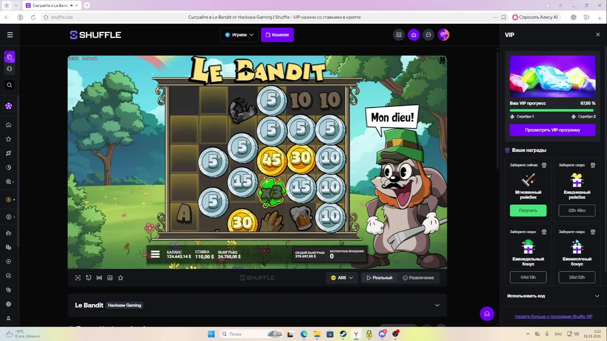The width and height of the screenshot is (607, 341).
Task: Expand the Le Bandit info section chevron
Action: pos(437,305)
